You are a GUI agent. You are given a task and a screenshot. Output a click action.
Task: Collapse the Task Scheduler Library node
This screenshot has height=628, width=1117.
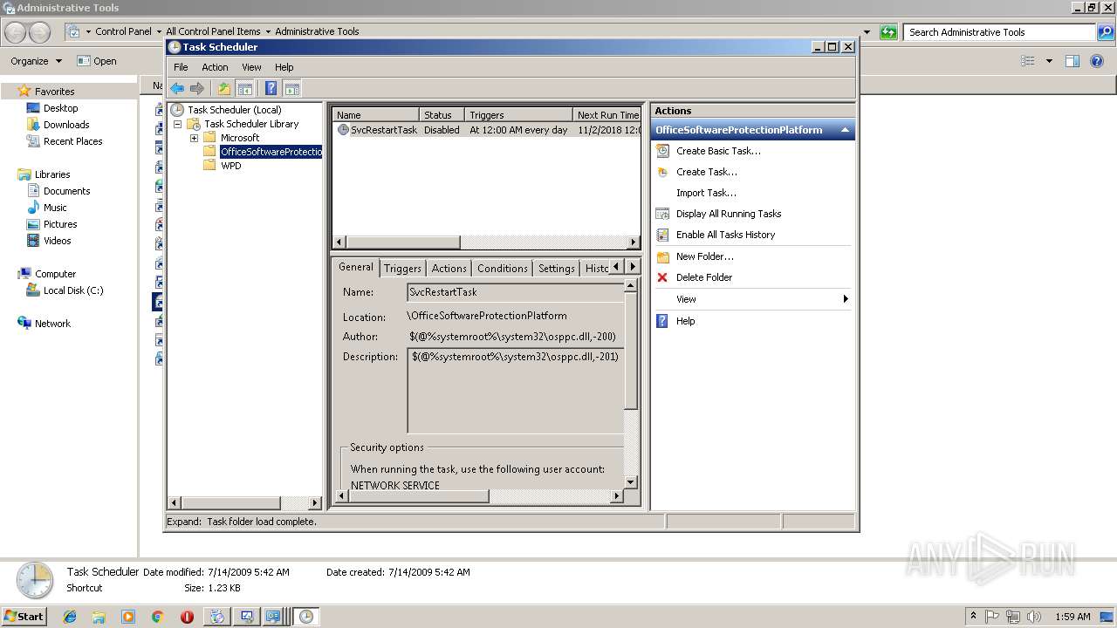pos(177,124)
